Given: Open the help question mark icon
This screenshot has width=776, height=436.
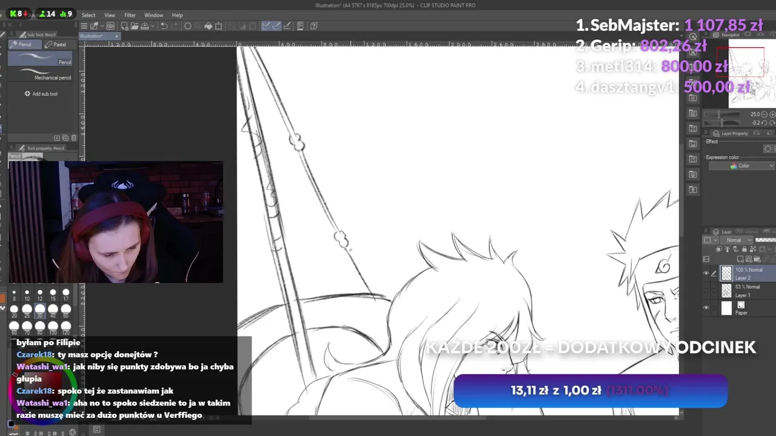Looking at the screenshot, I should pyautogui.click(x=313, y=25).
